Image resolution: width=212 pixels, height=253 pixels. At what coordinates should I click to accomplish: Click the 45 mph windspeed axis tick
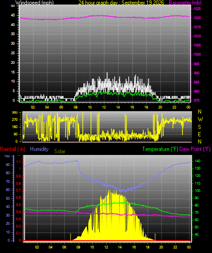[x=13, y=15]
